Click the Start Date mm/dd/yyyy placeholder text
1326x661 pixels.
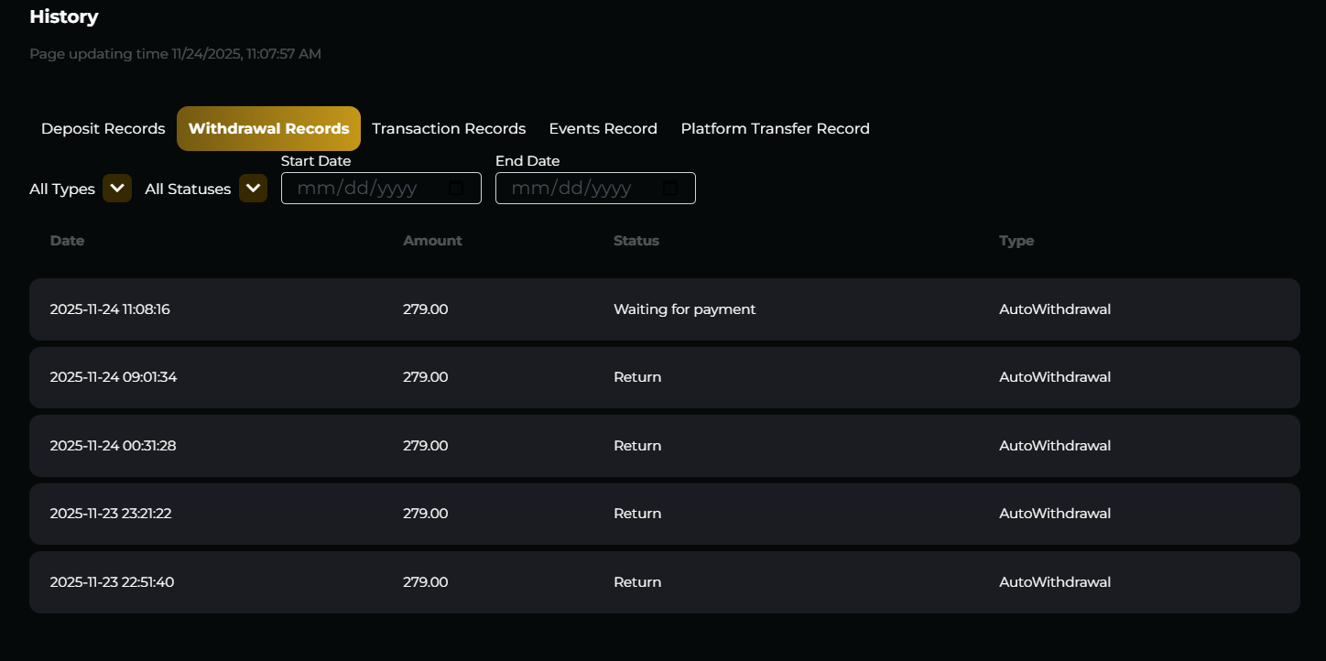coord(357,189)
